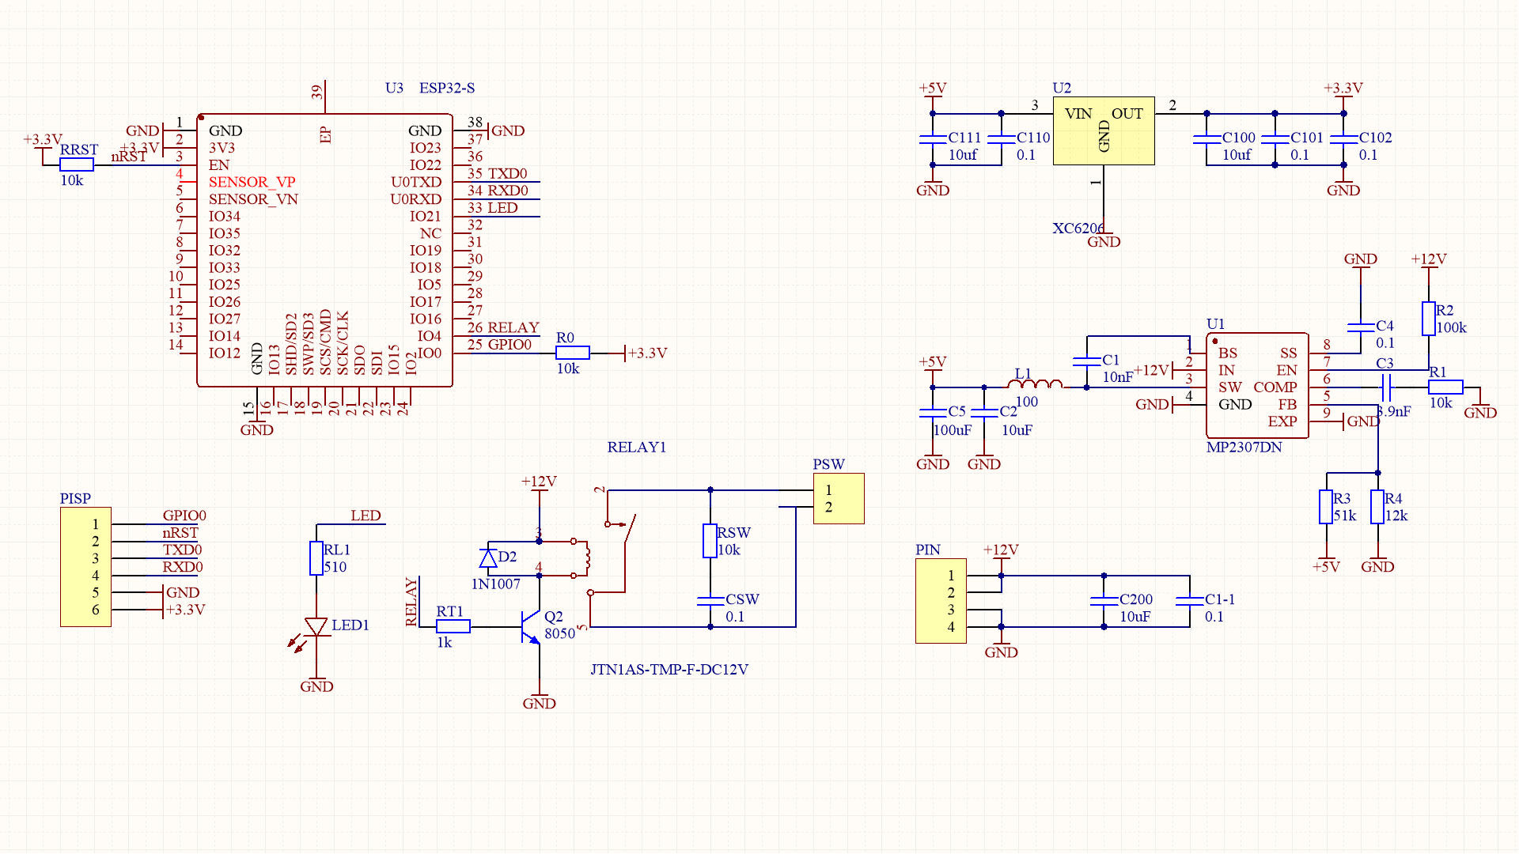1519x854 pixels.
Task: Select the SENSOR_VP pin name
Action: tap(252, 182)
